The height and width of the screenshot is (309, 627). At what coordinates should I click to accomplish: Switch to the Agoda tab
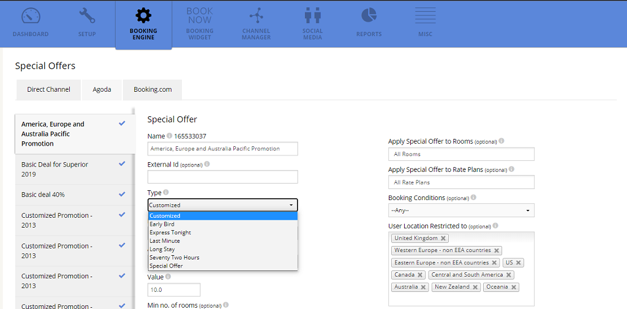102,89
